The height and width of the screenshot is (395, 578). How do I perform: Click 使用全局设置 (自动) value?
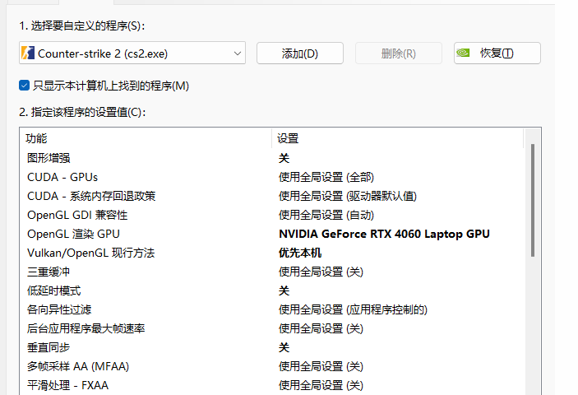[326, 215]
